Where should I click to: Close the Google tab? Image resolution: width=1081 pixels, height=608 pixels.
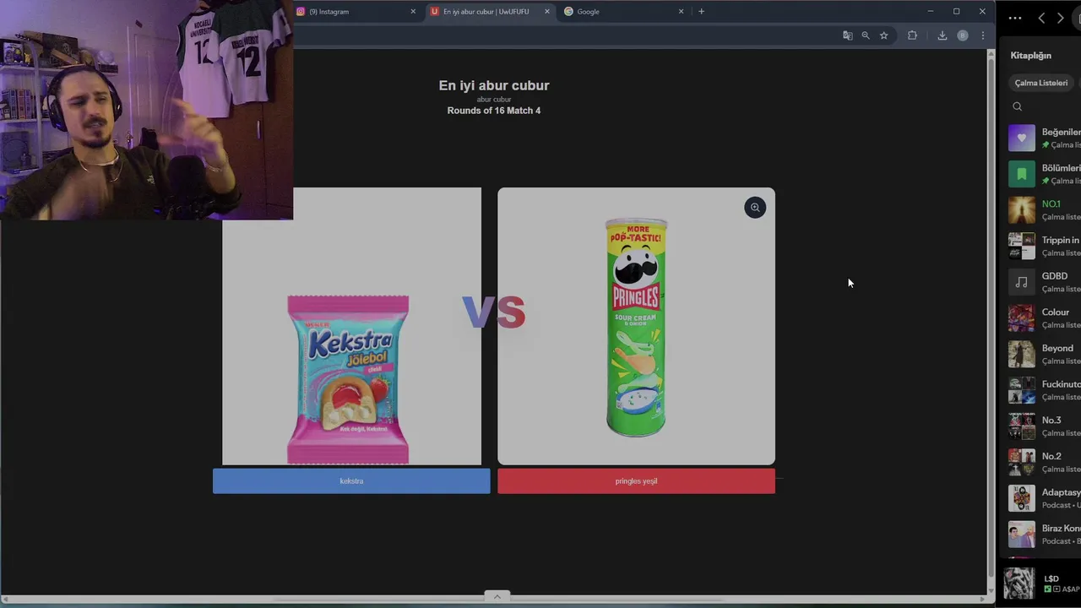tap(682, 12)
